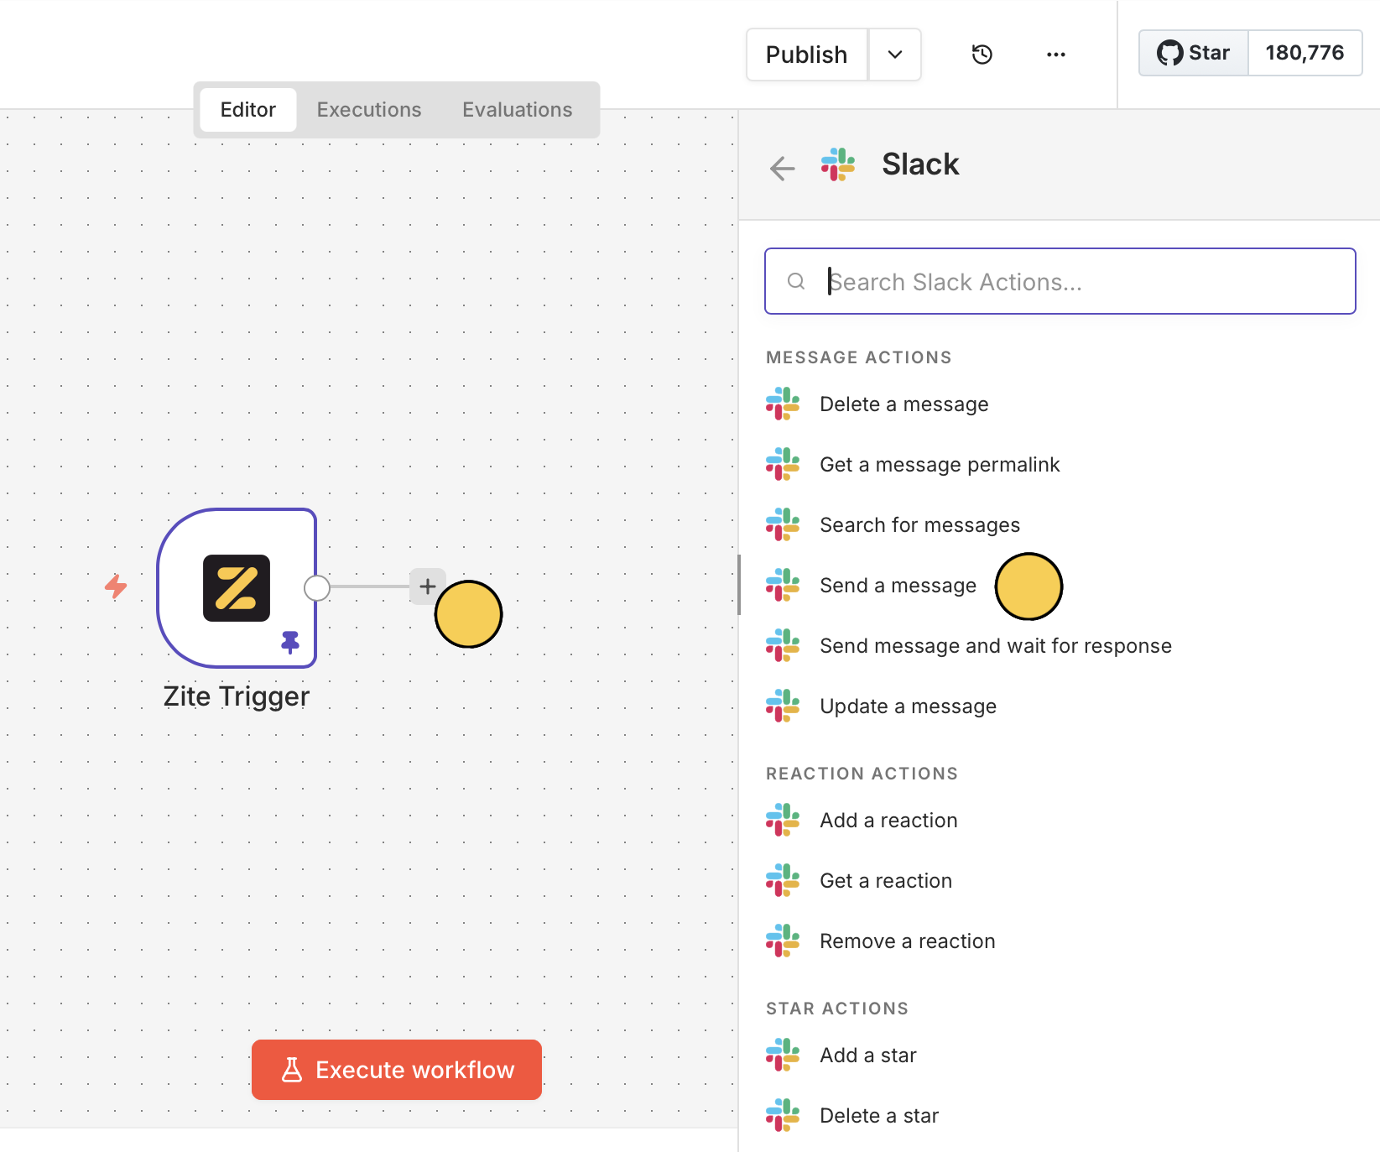This screenshot has height=1152, width=1380.
Task: Click the Execute workflow button
Action: point(397,1070)
